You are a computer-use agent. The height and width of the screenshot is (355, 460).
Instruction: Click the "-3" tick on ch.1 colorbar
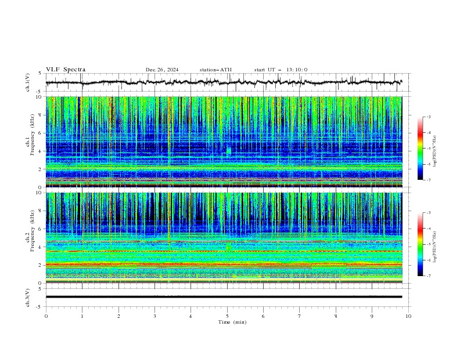point(429,117)
